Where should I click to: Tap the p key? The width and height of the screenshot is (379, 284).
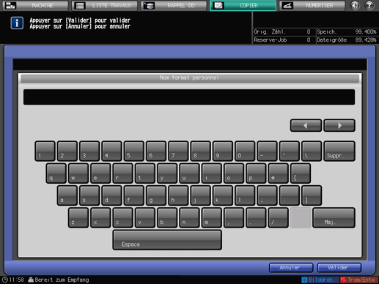point(257,173)
